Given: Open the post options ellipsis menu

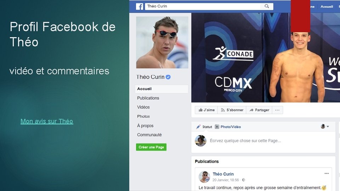Looking at the screenshot, I should (x=327, y=173).
